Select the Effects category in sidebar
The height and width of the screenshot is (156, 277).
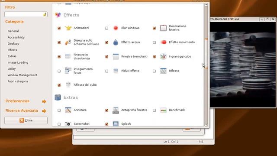pos(13,50)
